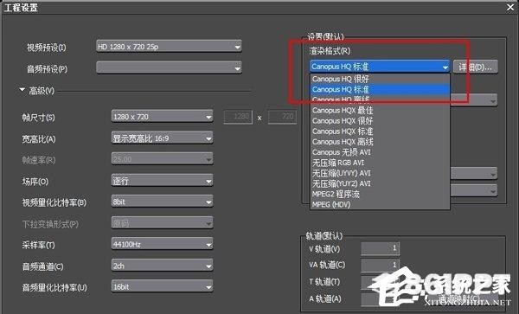The height and width of the screenshot is (314, 519).
Task: Select 无压缩(UYVY) AVI option
Action: pos(380,173)
